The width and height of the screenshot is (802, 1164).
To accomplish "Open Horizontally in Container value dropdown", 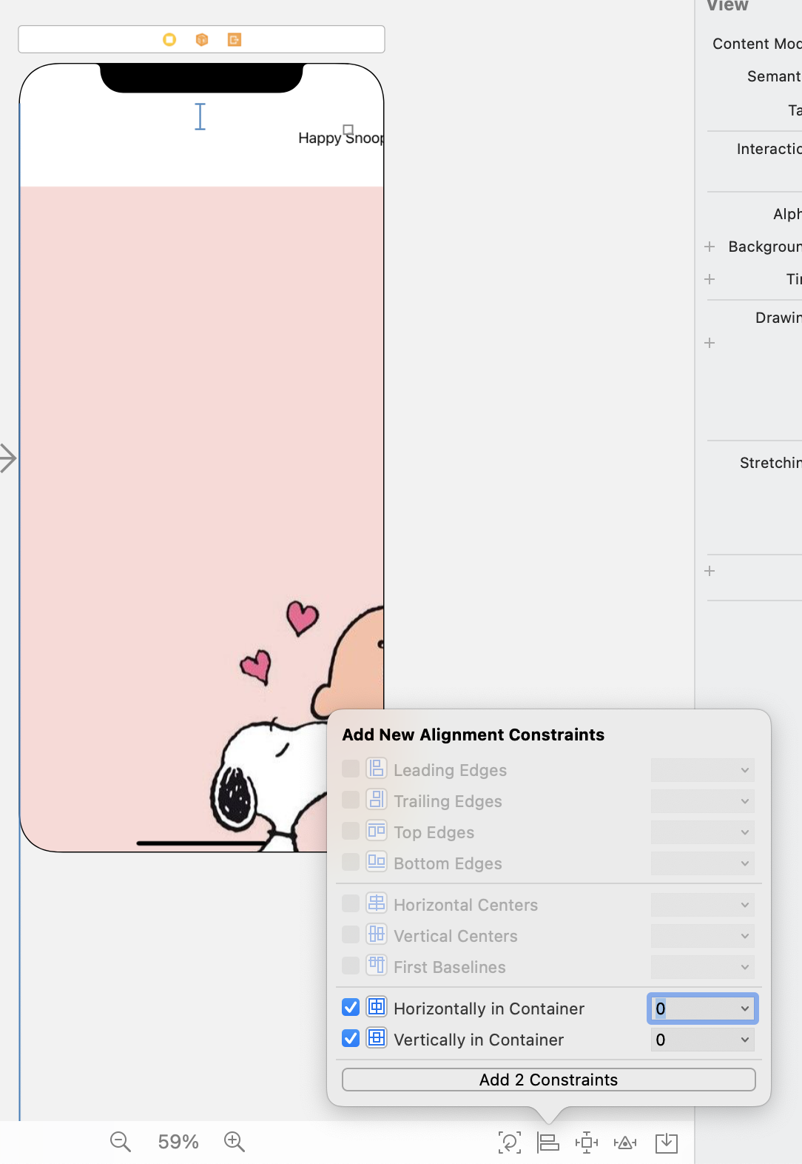I will (x=744, y=1009).
